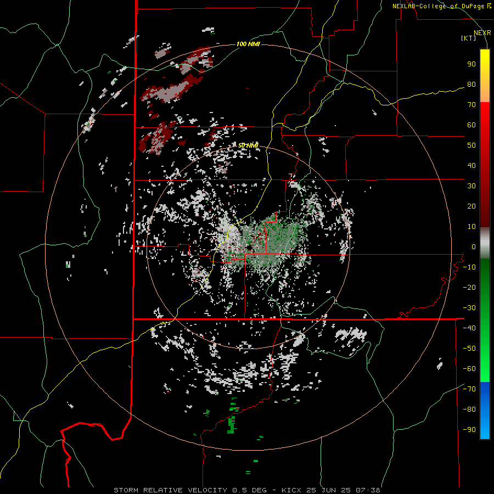The image size is (494, 494).
Task: Click the -30 value on the velocity scale
Action: 469,308
